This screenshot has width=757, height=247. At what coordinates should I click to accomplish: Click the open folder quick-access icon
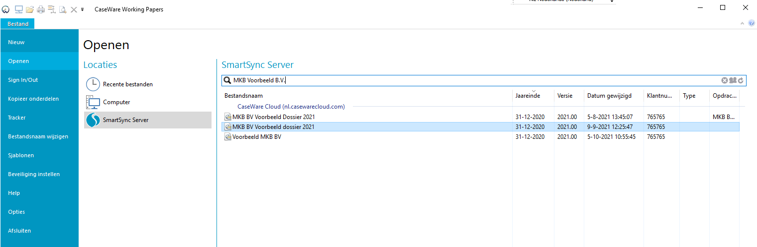pyautogui.click(x=30, y=9)
